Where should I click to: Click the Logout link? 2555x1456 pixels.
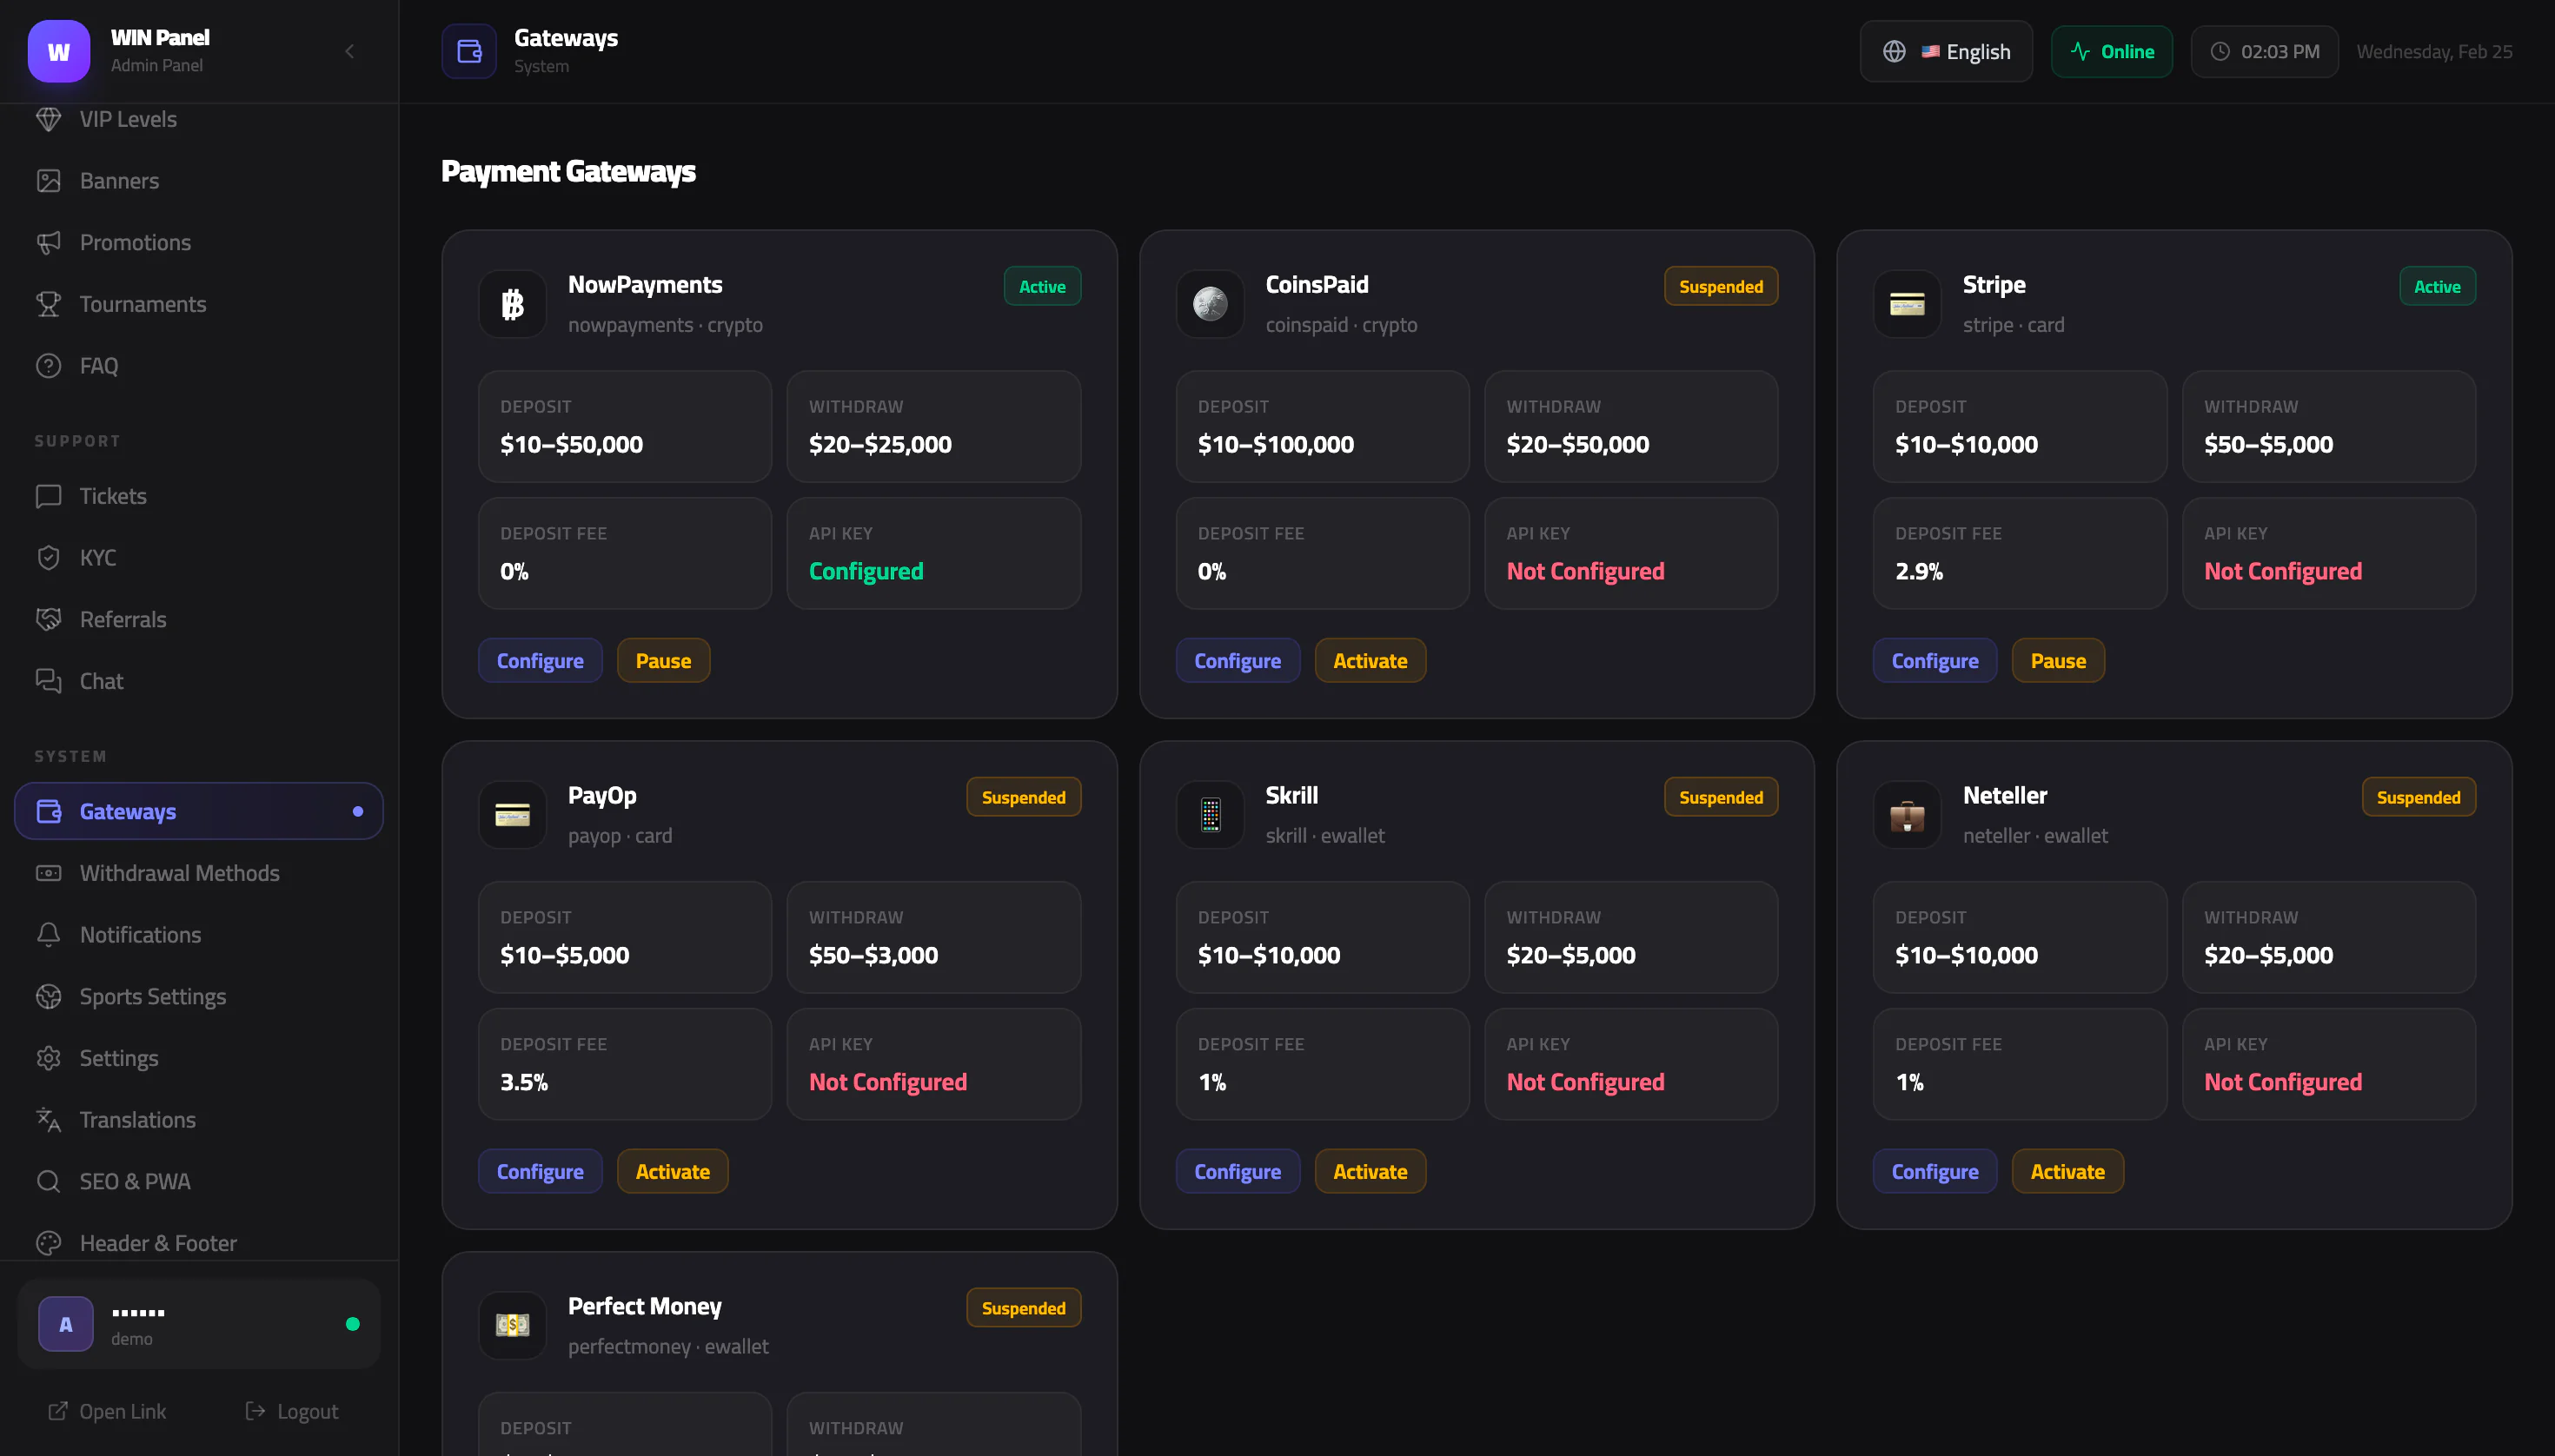pyautogui.click(x=292, y=1411)
